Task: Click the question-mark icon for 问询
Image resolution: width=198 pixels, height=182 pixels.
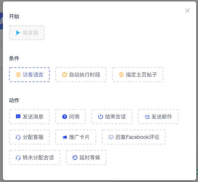Action: pyautogui.click(x=65, y=117)
